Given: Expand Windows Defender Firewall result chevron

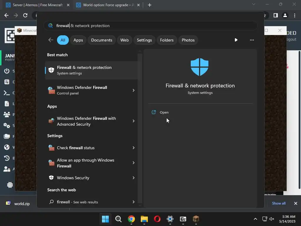Looking at the screenshot, I should coord(134,90).
